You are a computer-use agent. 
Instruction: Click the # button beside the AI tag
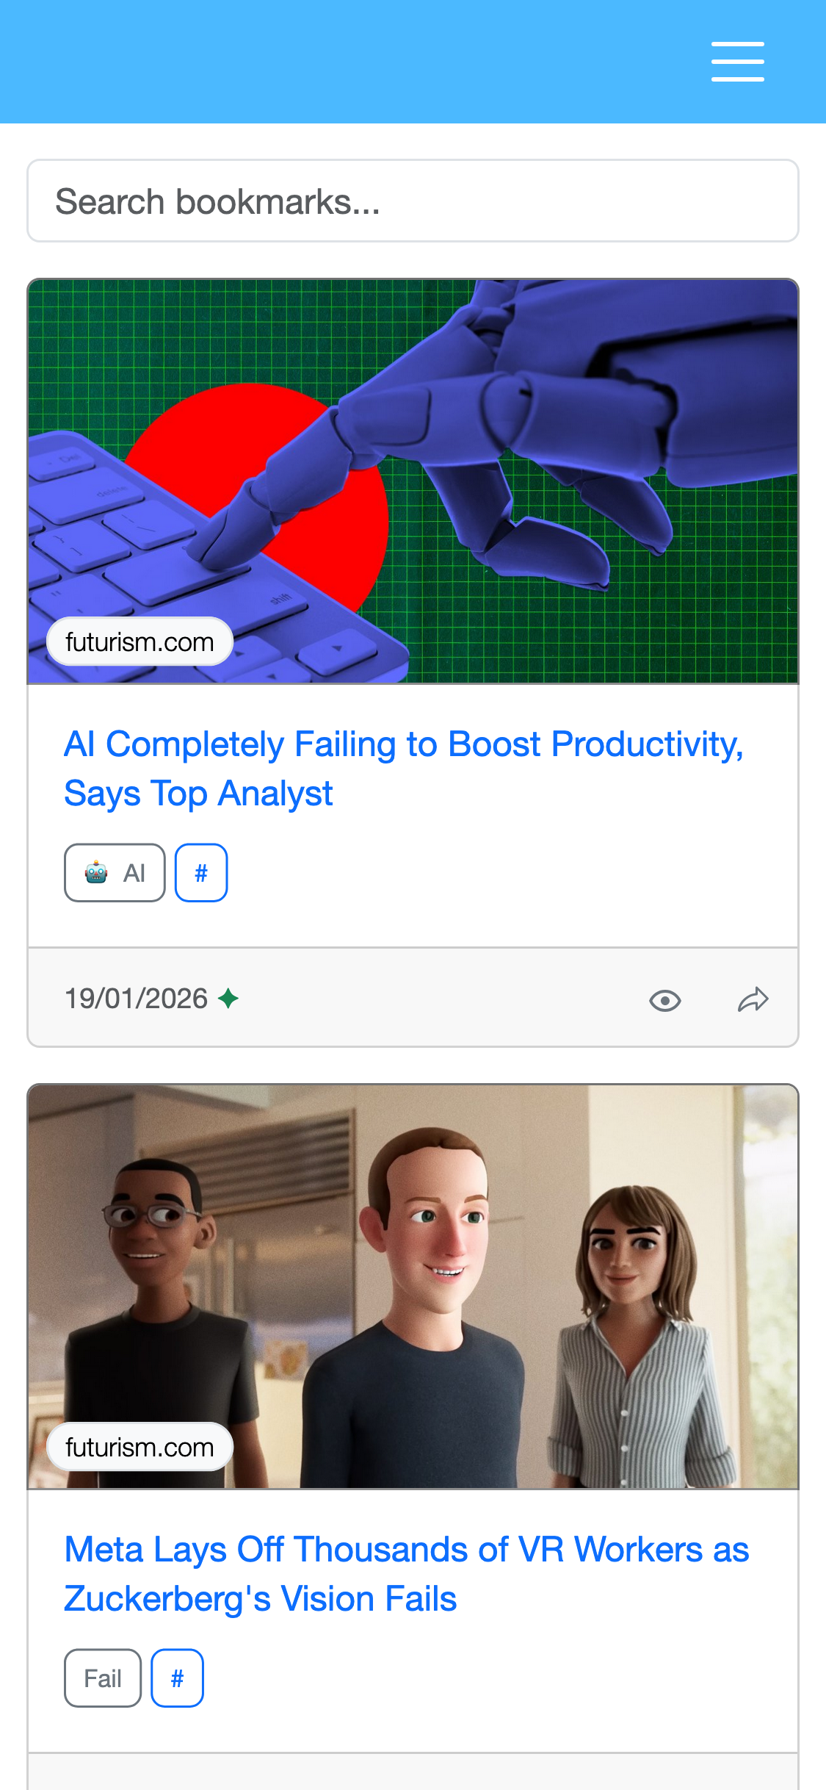point(201,873)
